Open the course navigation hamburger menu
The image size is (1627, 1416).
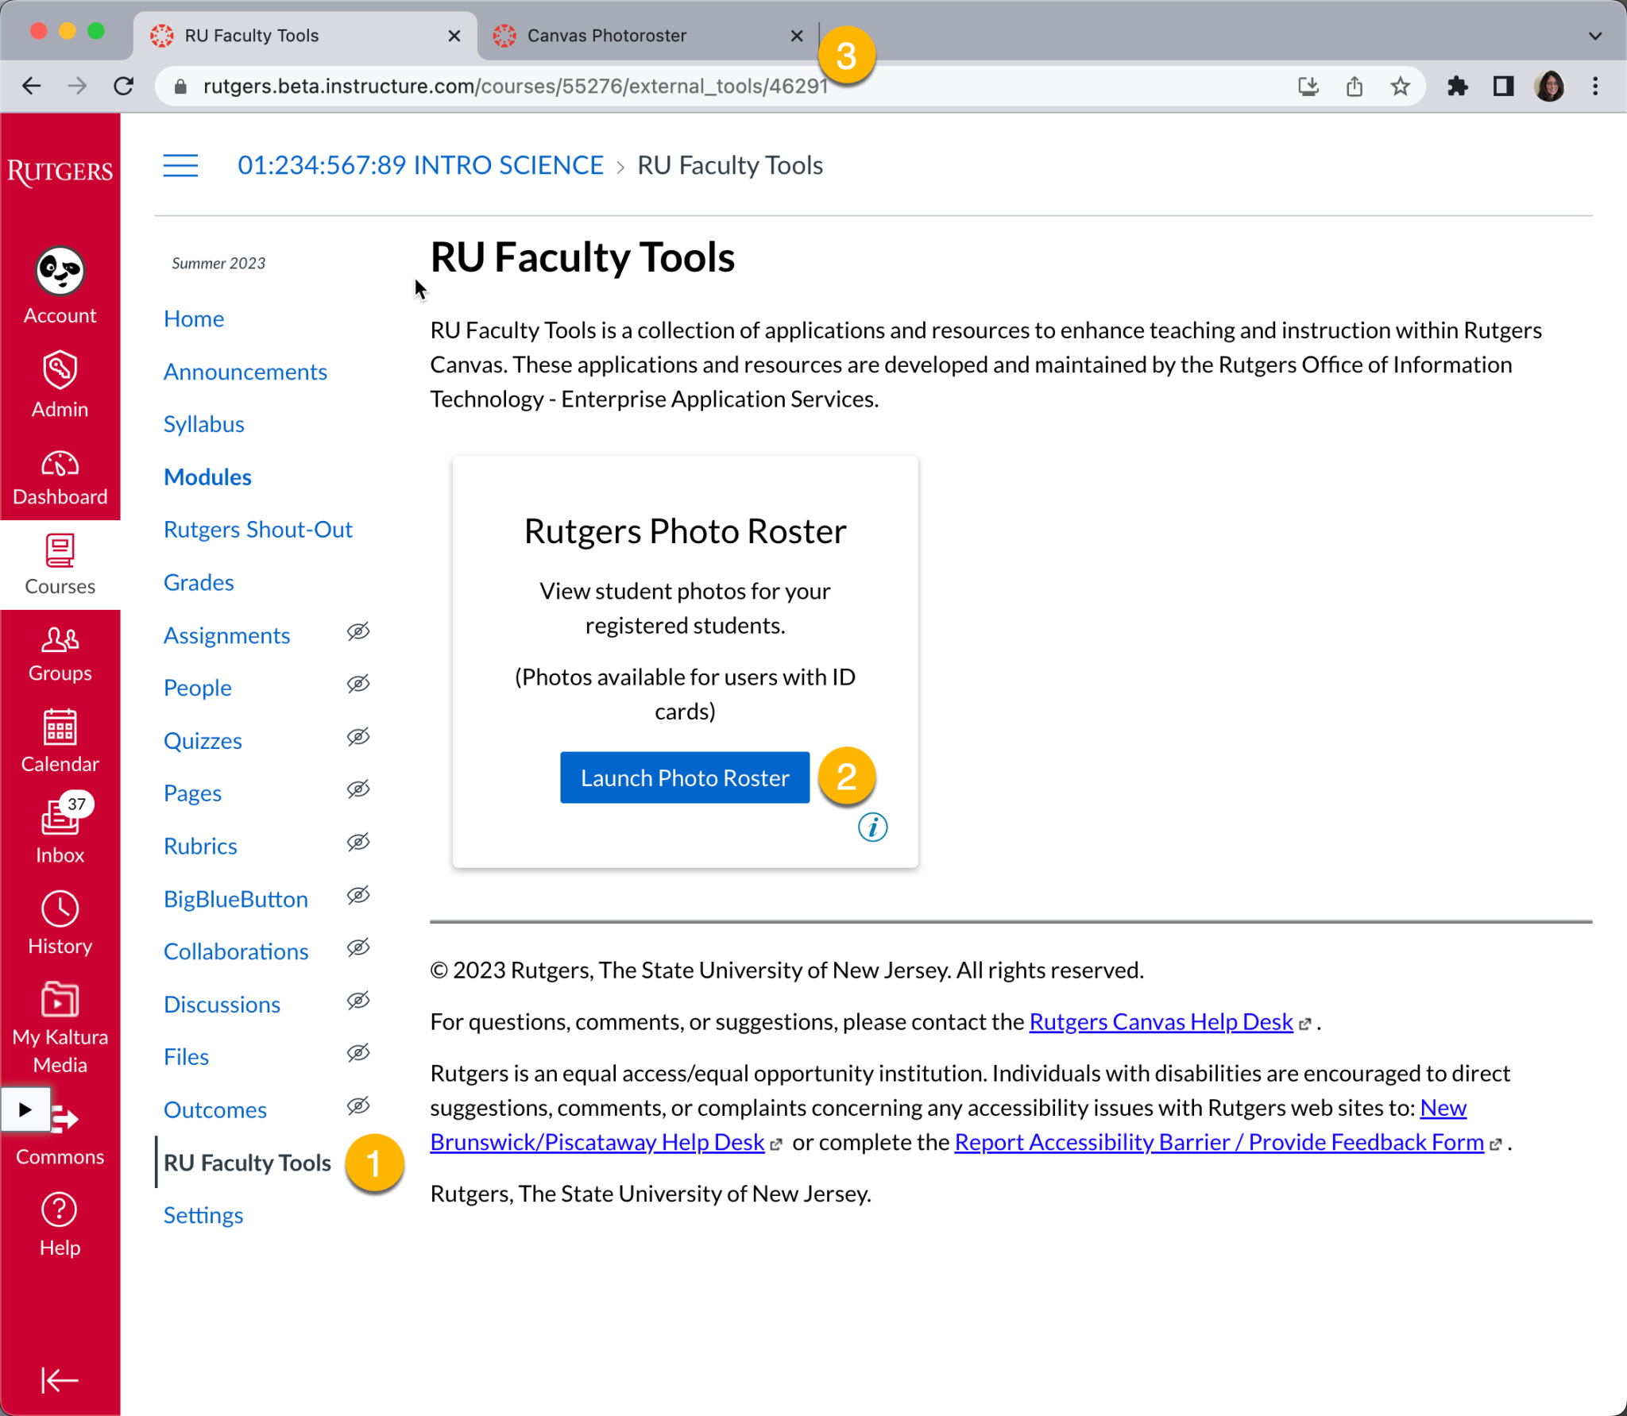coord(180,165)
